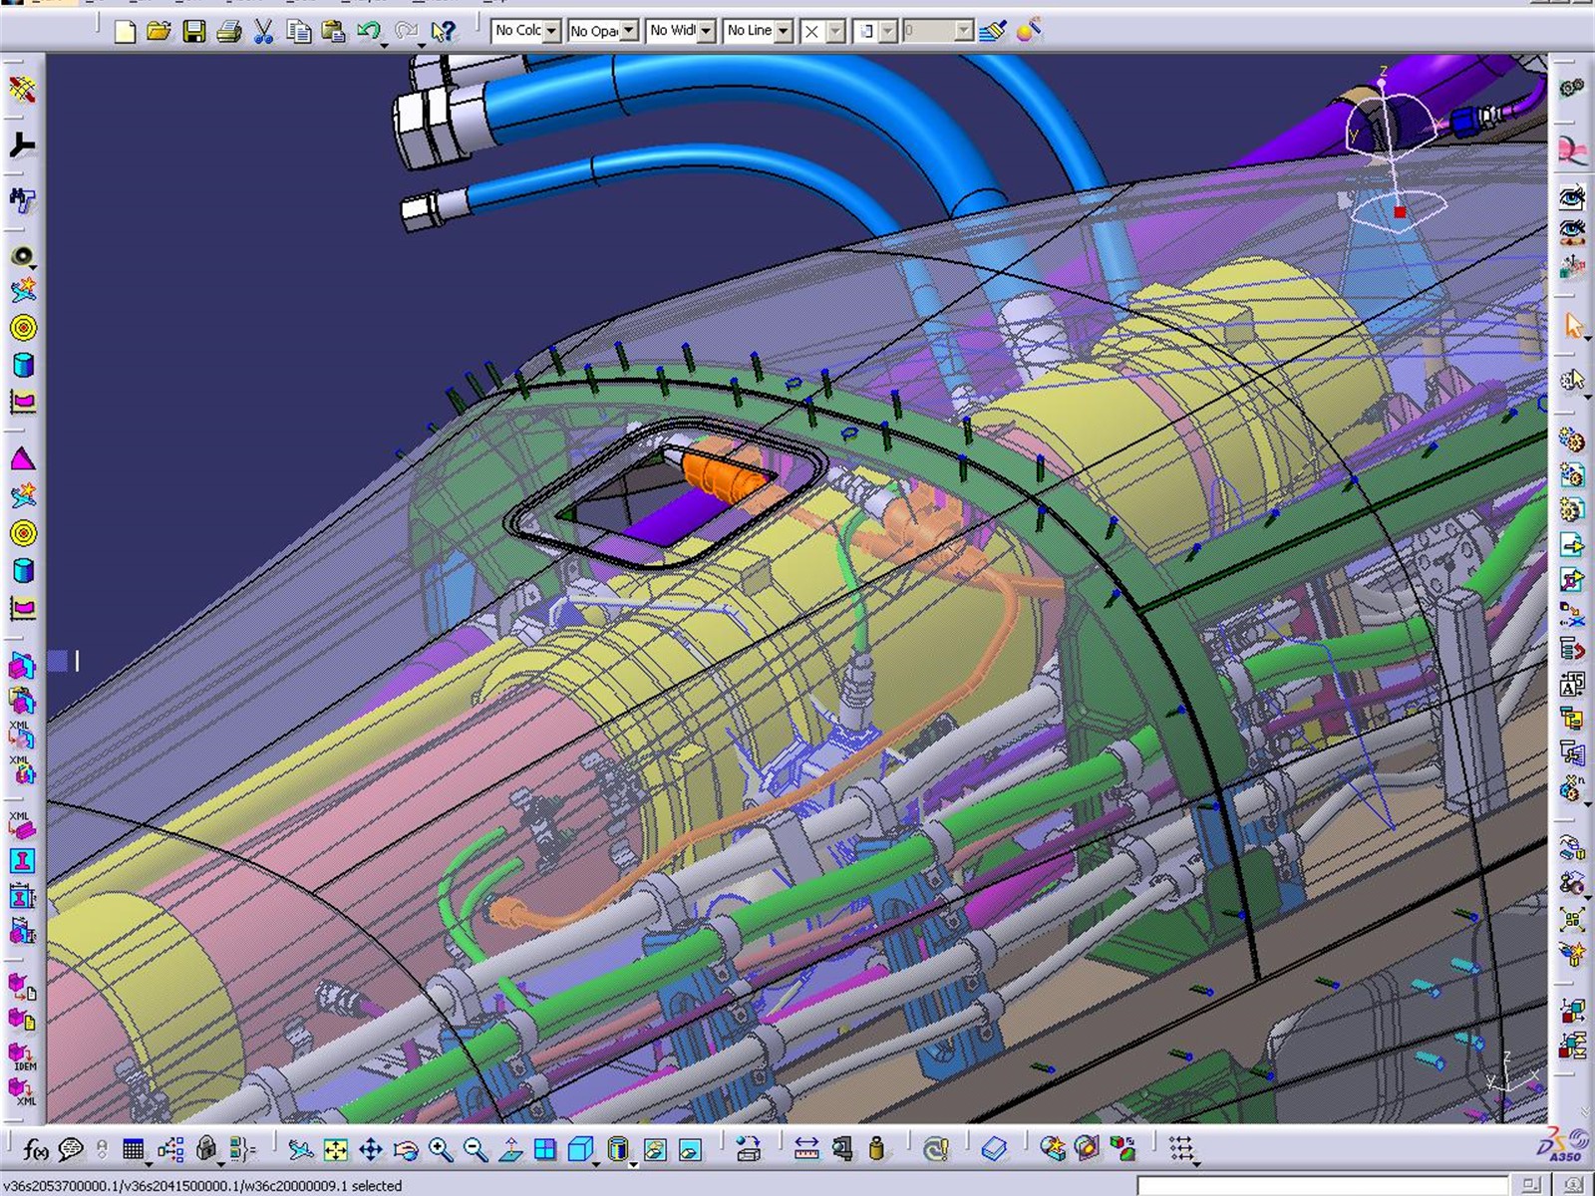Click the compass at top right of viewport
The image size is (1595, 1196).
click(1395, 149)
